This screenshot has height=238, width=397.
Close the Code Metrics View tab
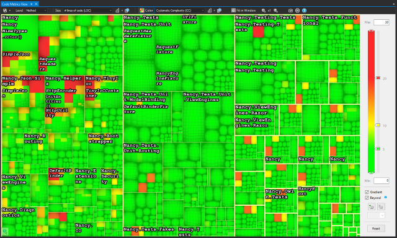point(36,4)
